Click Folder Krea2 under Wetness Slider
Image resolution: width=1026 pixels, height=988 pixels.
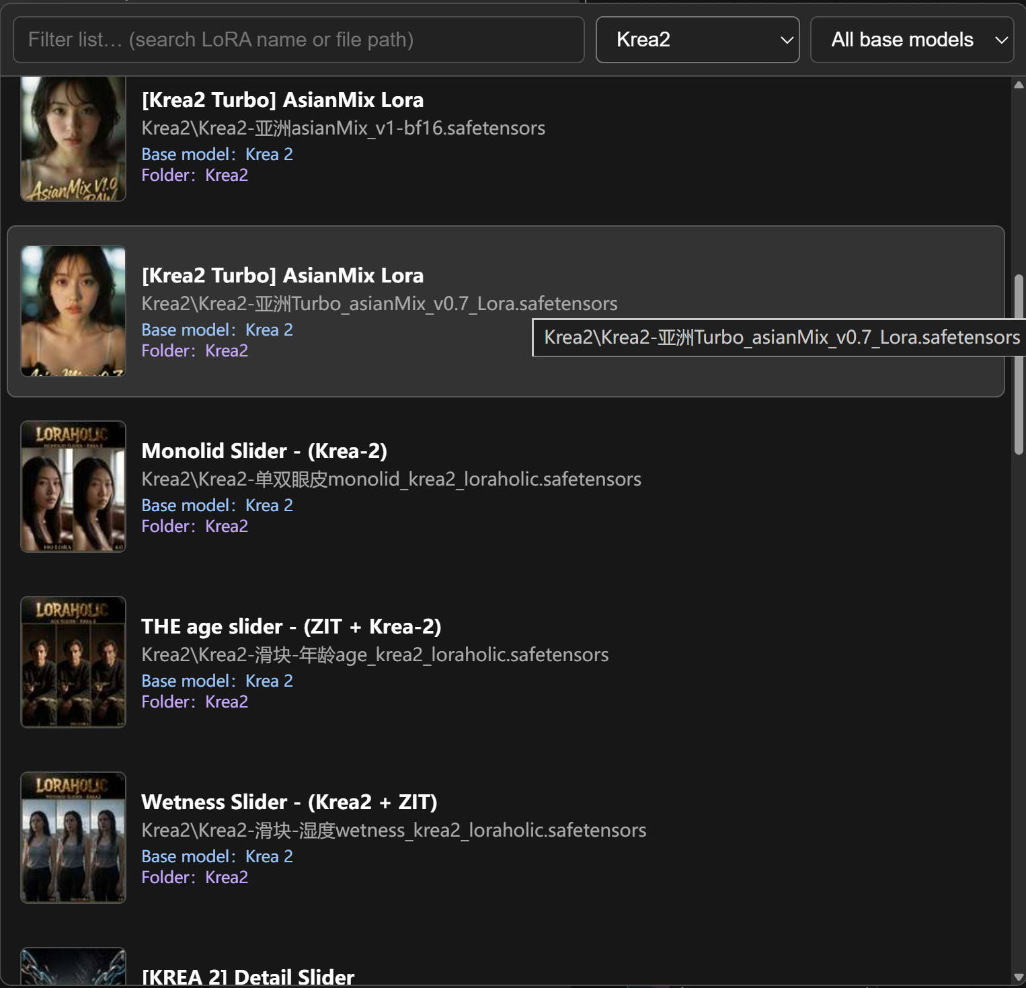(195, 877)
